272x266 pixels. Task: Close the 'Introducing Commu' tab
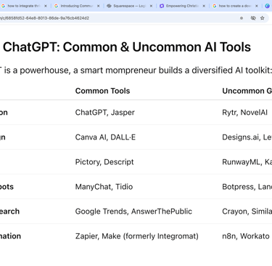98,6
